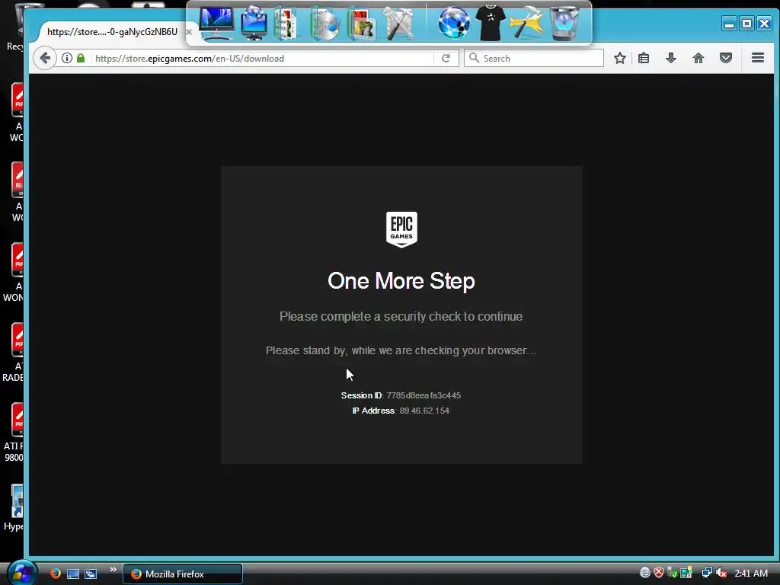
Task: Expand quick launch overflow chevron
Action: coord(113,570)
